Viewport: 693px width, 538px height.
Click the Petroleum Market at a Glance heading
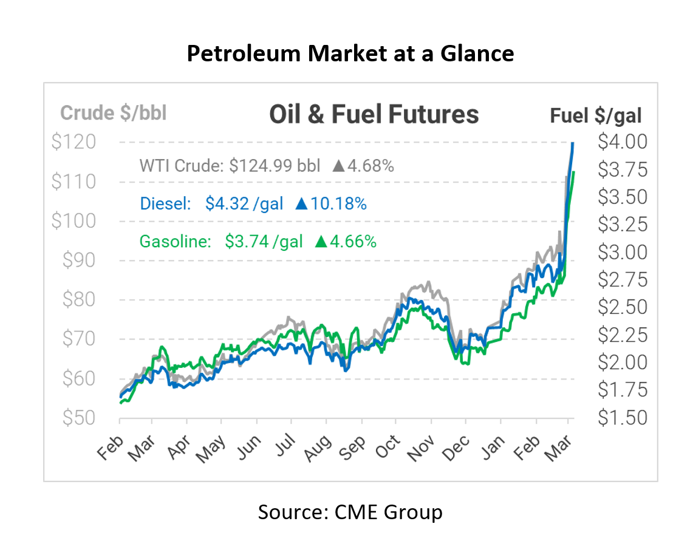click(x=350, y=54)
